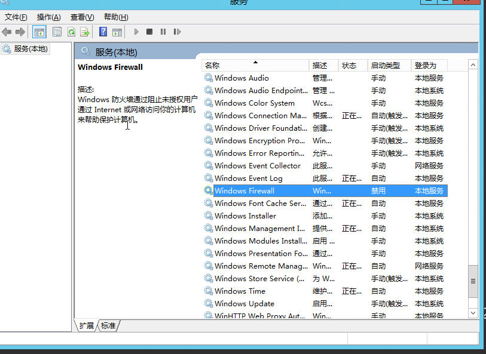
Task: Start the service with the play icon
Action: click(136, 32)
